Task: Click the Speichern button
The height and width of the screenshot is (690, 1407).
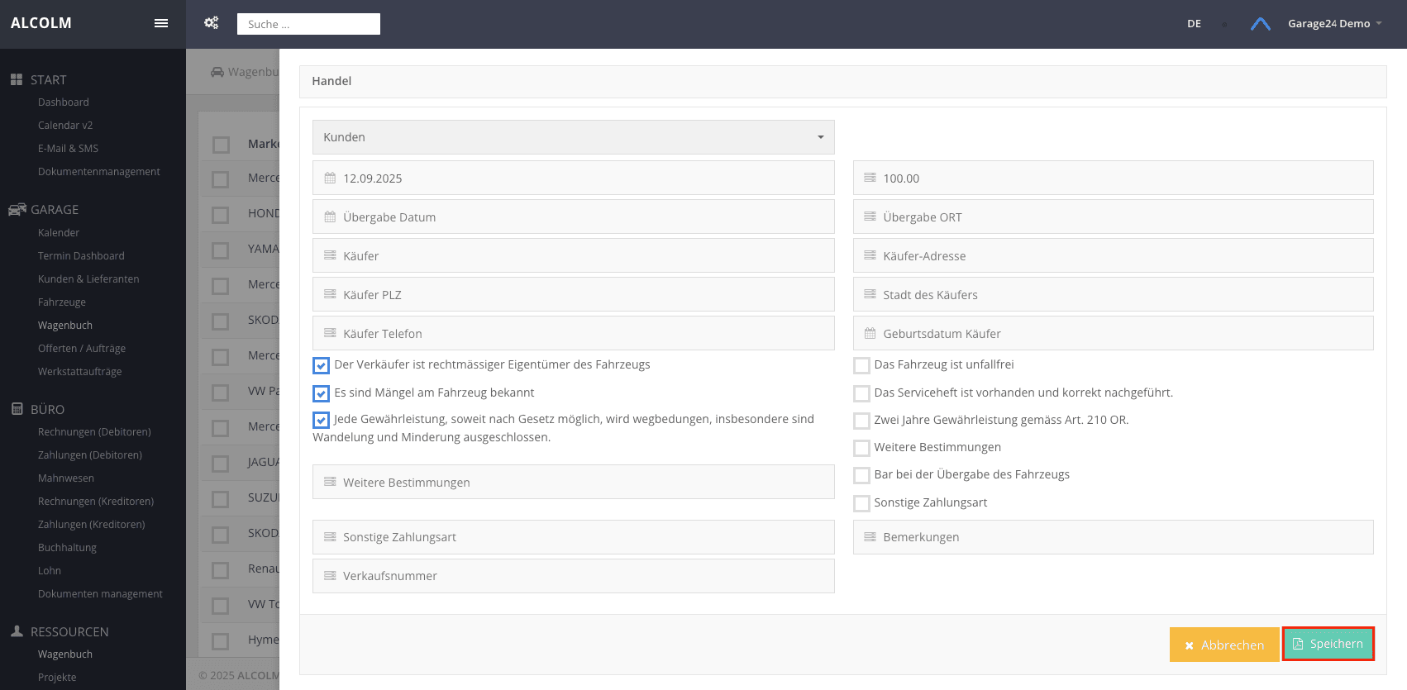Action: click(x=1328, y=644)
